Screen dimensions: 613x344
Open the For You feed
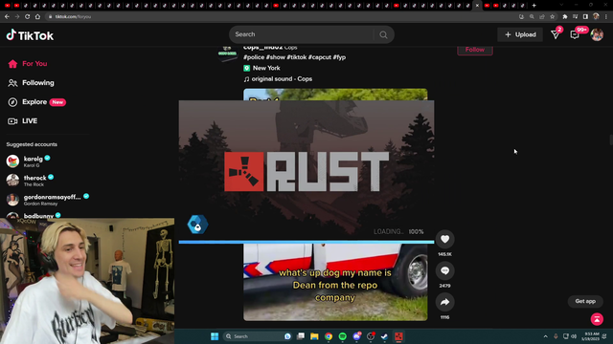(28, 64)
